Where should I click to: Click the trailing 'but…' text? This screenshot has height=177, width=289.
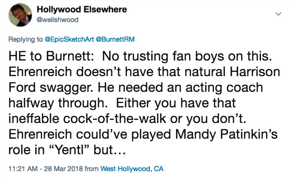[110, 150]
